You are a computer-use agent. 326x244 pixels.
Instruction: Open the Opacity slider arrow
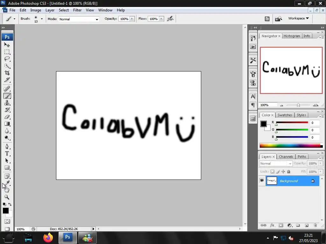pyautogui.click(x=132, y=19)
